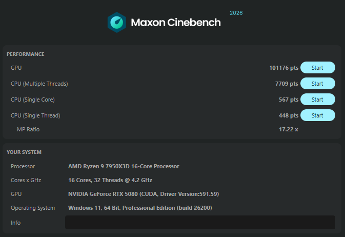This screenshot has height=237, width=345.
Task: Click the Maxon Cinebench logo icon
Action: point(117,23)
